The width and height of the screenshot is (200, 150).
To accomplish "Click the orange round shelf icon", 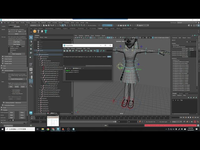I will [35, 31].
